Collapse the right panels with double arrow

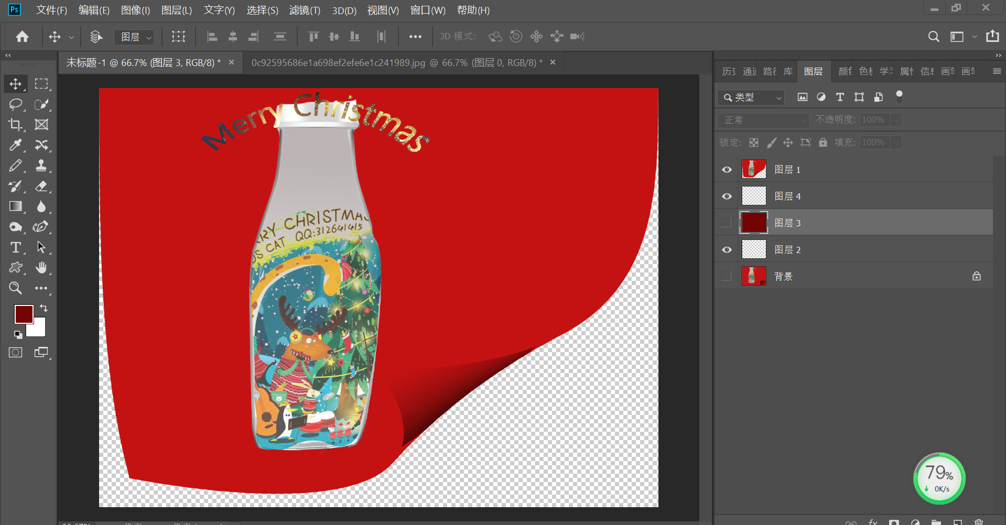(998, 55)
